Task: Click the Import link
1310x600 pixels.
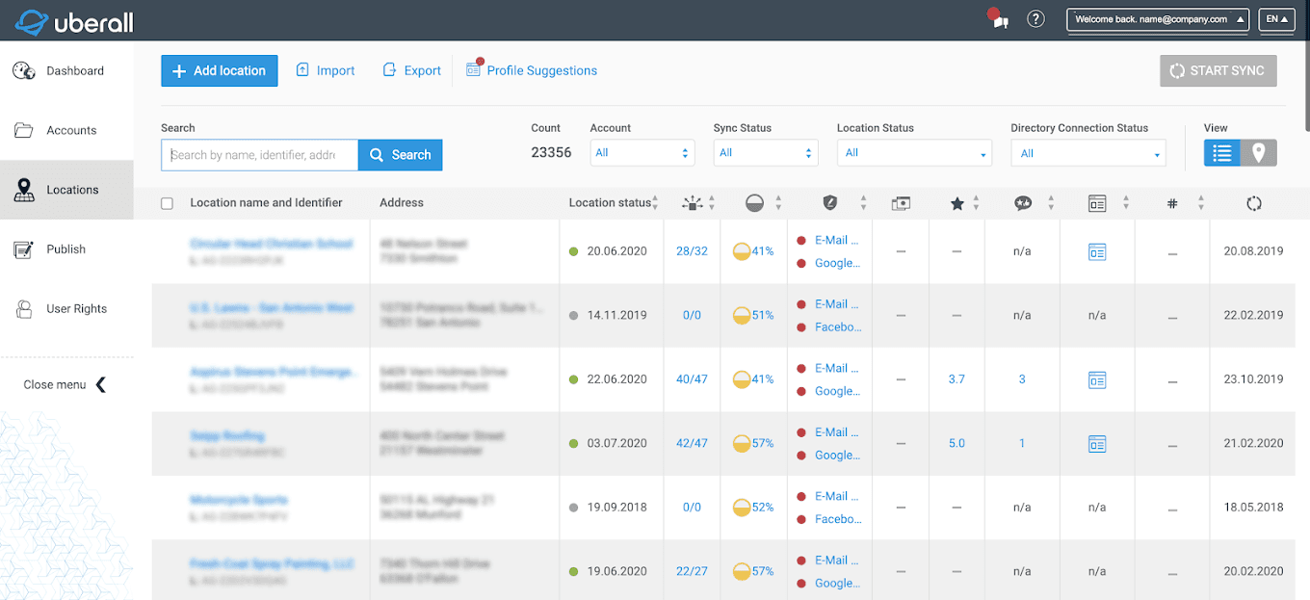Action: click(326, 70)
